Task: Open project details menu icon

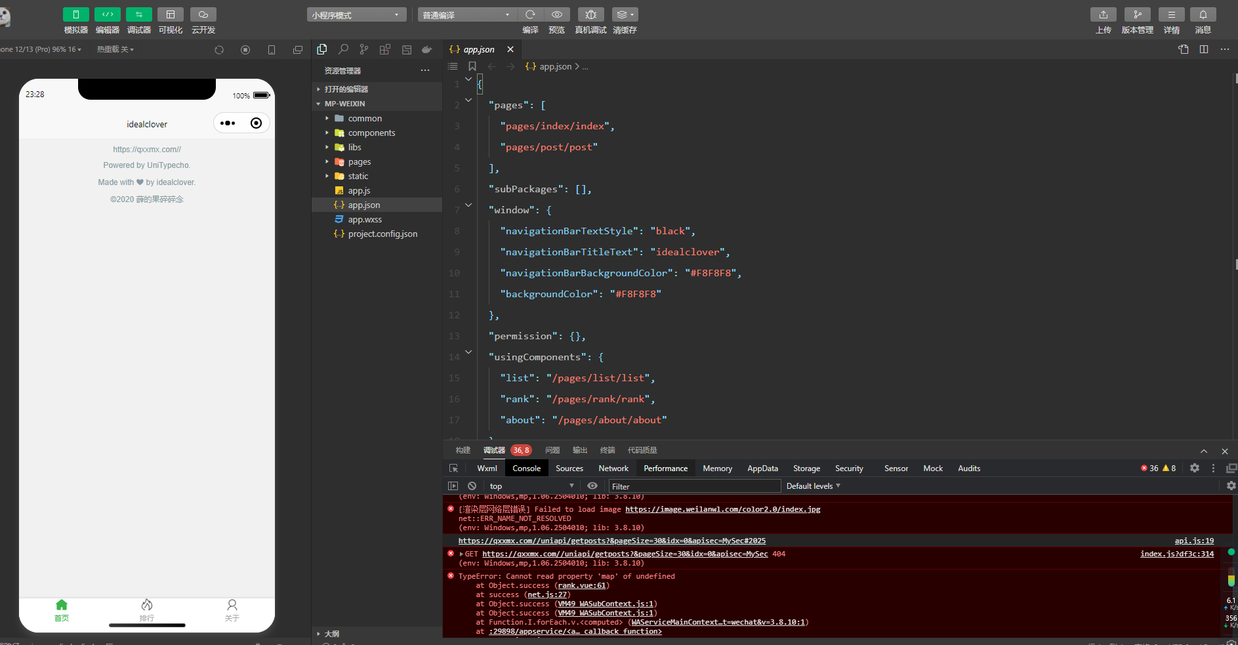Action: point(1171,14)
